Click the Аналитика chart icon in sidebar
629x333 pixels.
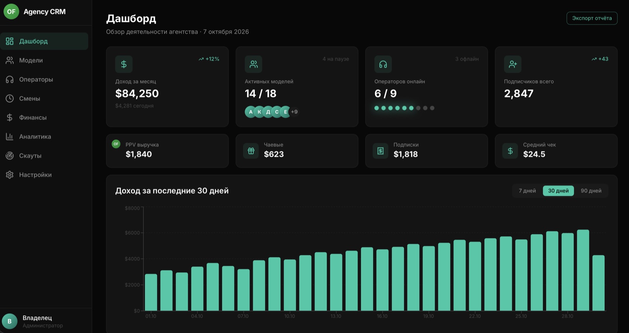pos(9,137)
